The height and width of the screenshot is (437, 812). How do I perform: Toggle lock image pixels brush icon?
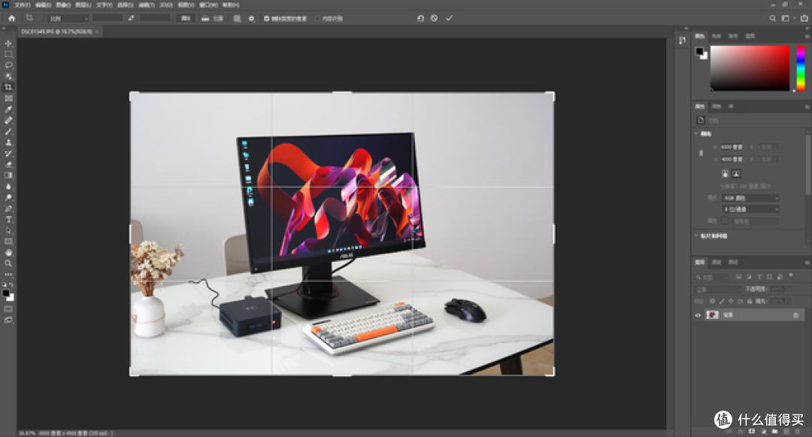tap(721, 301)
